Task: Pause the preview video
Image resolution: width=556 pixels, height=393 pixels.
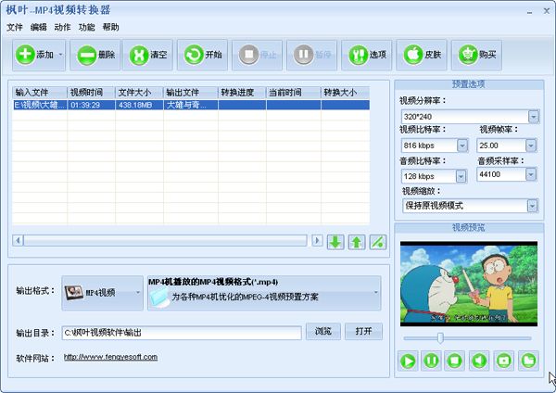Action: [432, 361]
